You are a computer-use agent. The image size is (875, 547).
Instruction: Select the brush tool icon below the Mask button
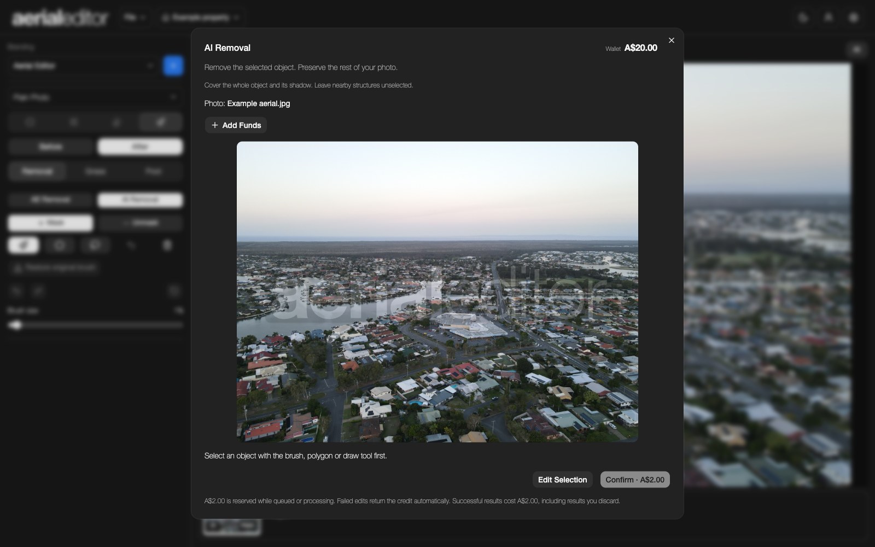pyautogui.click(x=24, y=245)
